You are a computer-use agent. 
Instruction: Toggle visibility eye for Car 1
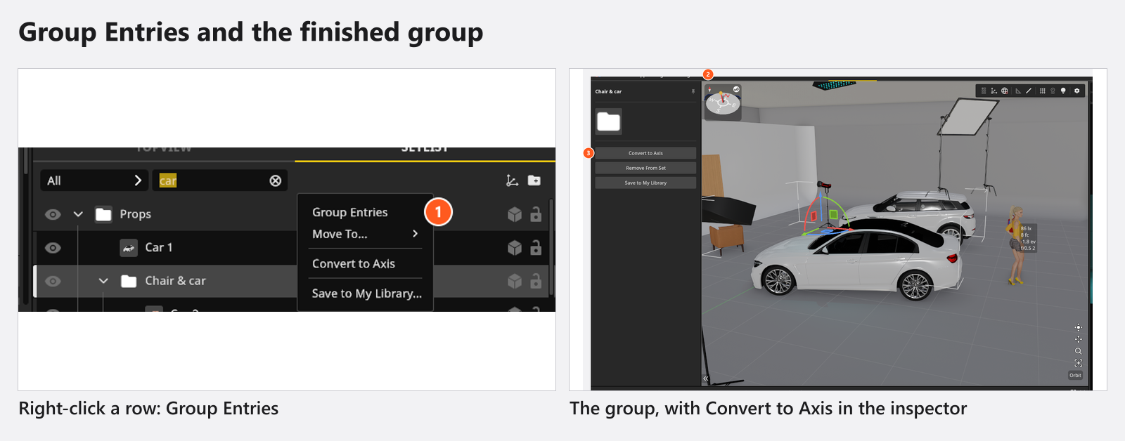click(53, 247)
